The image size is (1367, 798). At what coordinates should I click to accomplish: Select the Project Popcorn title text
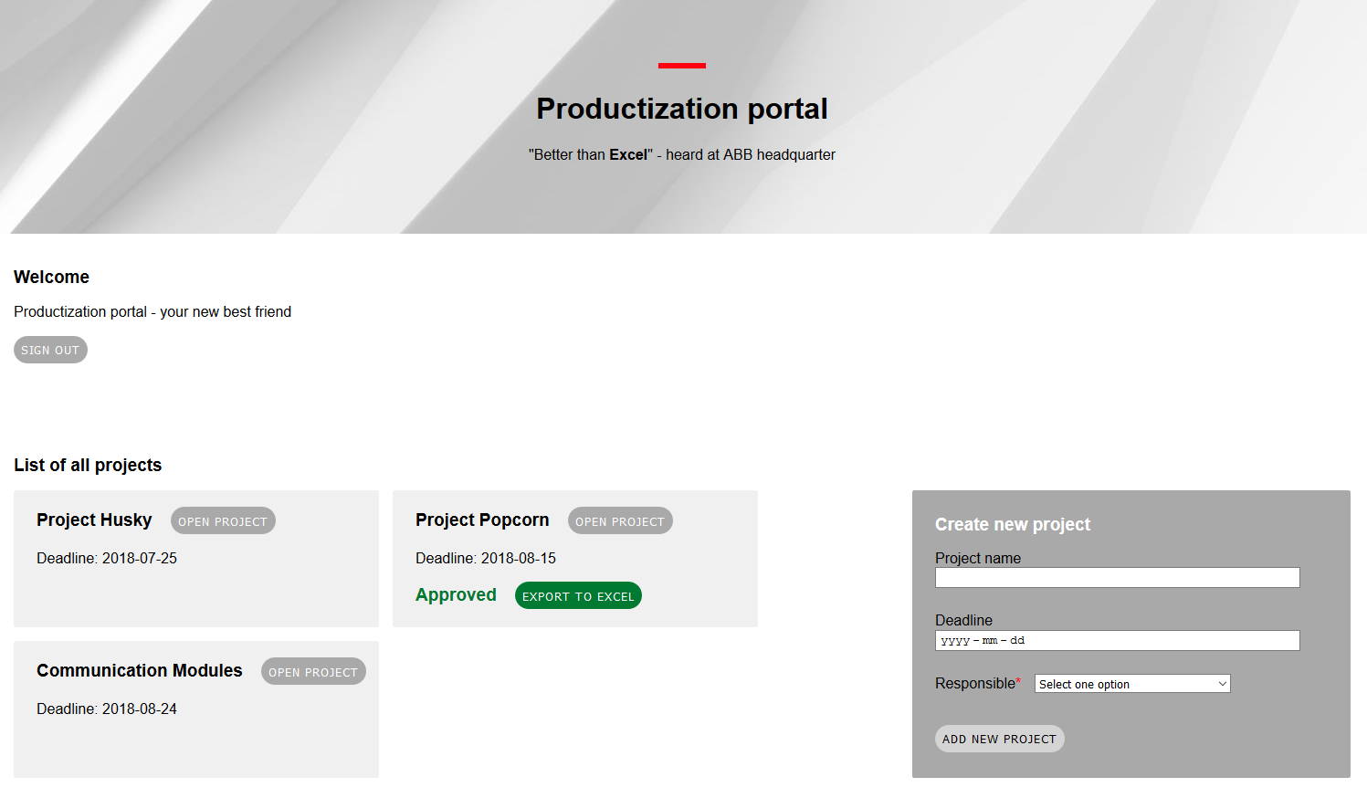coord(482,520)
